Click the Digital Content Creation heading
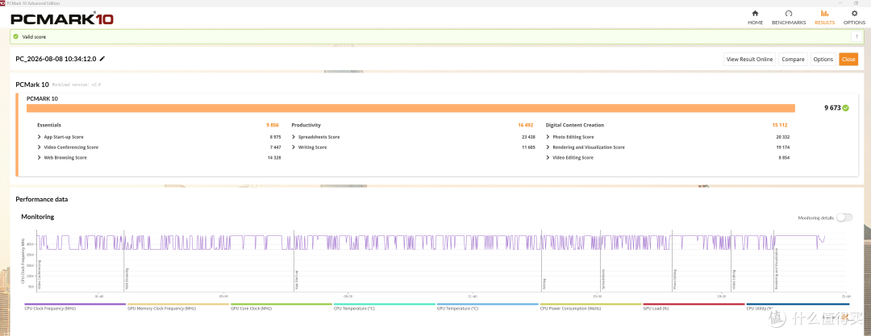871x336 pixels. [575, 126]
